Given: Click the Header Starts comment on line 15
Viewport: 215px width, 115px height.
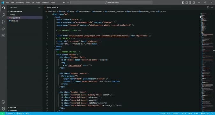Looking at the screenshot, I should tap(68, 52).
